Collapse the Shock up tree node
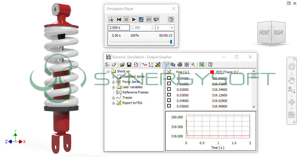Viewport: 297px width, 157px height. coord(108,71)
